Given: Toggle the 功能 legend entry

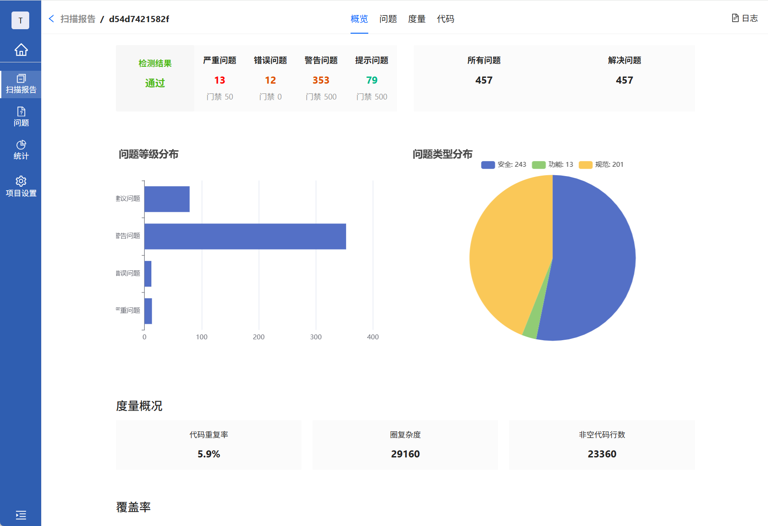Looking at the screenshot, I should 552,165.
